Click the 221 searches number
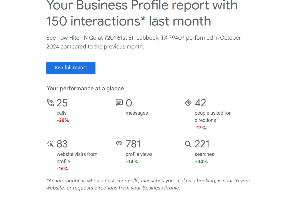The width and height of the screenshot is (295, 205). (202, 144)
